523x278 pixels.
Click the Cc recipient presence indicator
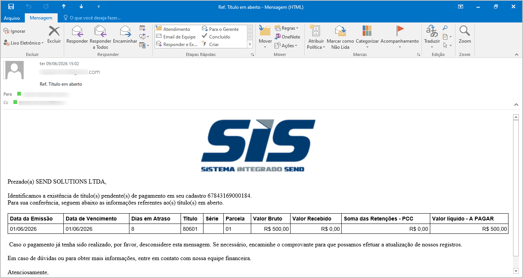click(15, 102)
